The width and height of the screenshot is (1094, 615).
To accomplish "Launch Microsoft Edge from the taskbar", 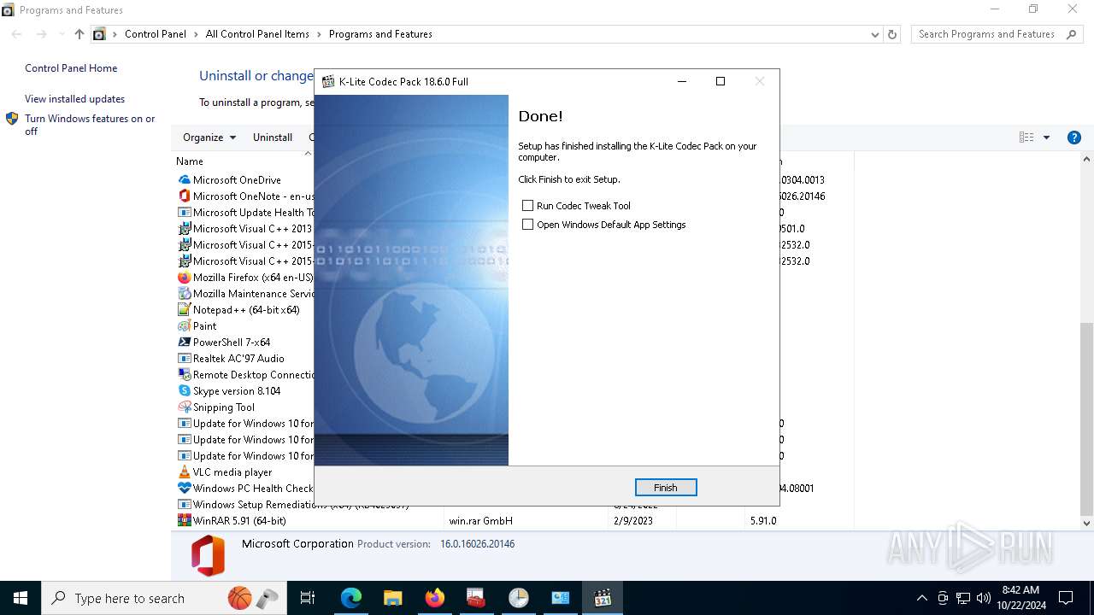I will coord(351,598).
